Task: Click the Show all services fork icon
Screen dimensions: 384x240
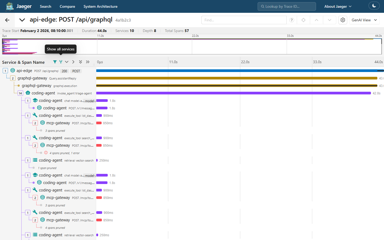Action: tap(61, 62)
